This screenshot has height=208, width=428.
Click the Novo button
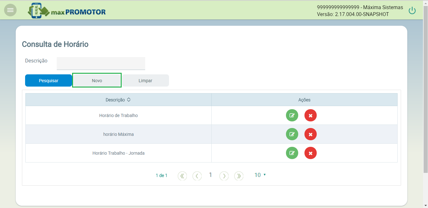click(97, 81)
